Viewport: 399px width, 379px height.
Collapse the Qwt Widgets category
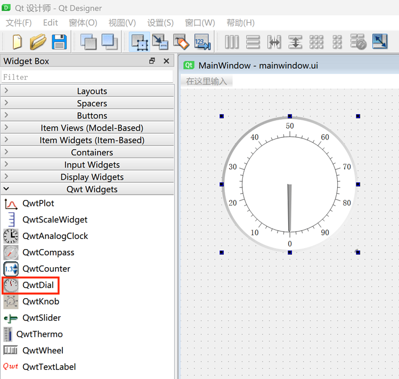pyautogui.click(x=87, y=189)
